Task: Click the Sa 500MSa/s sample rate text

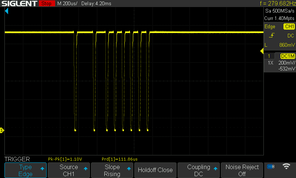Action: tap(280, 11)
